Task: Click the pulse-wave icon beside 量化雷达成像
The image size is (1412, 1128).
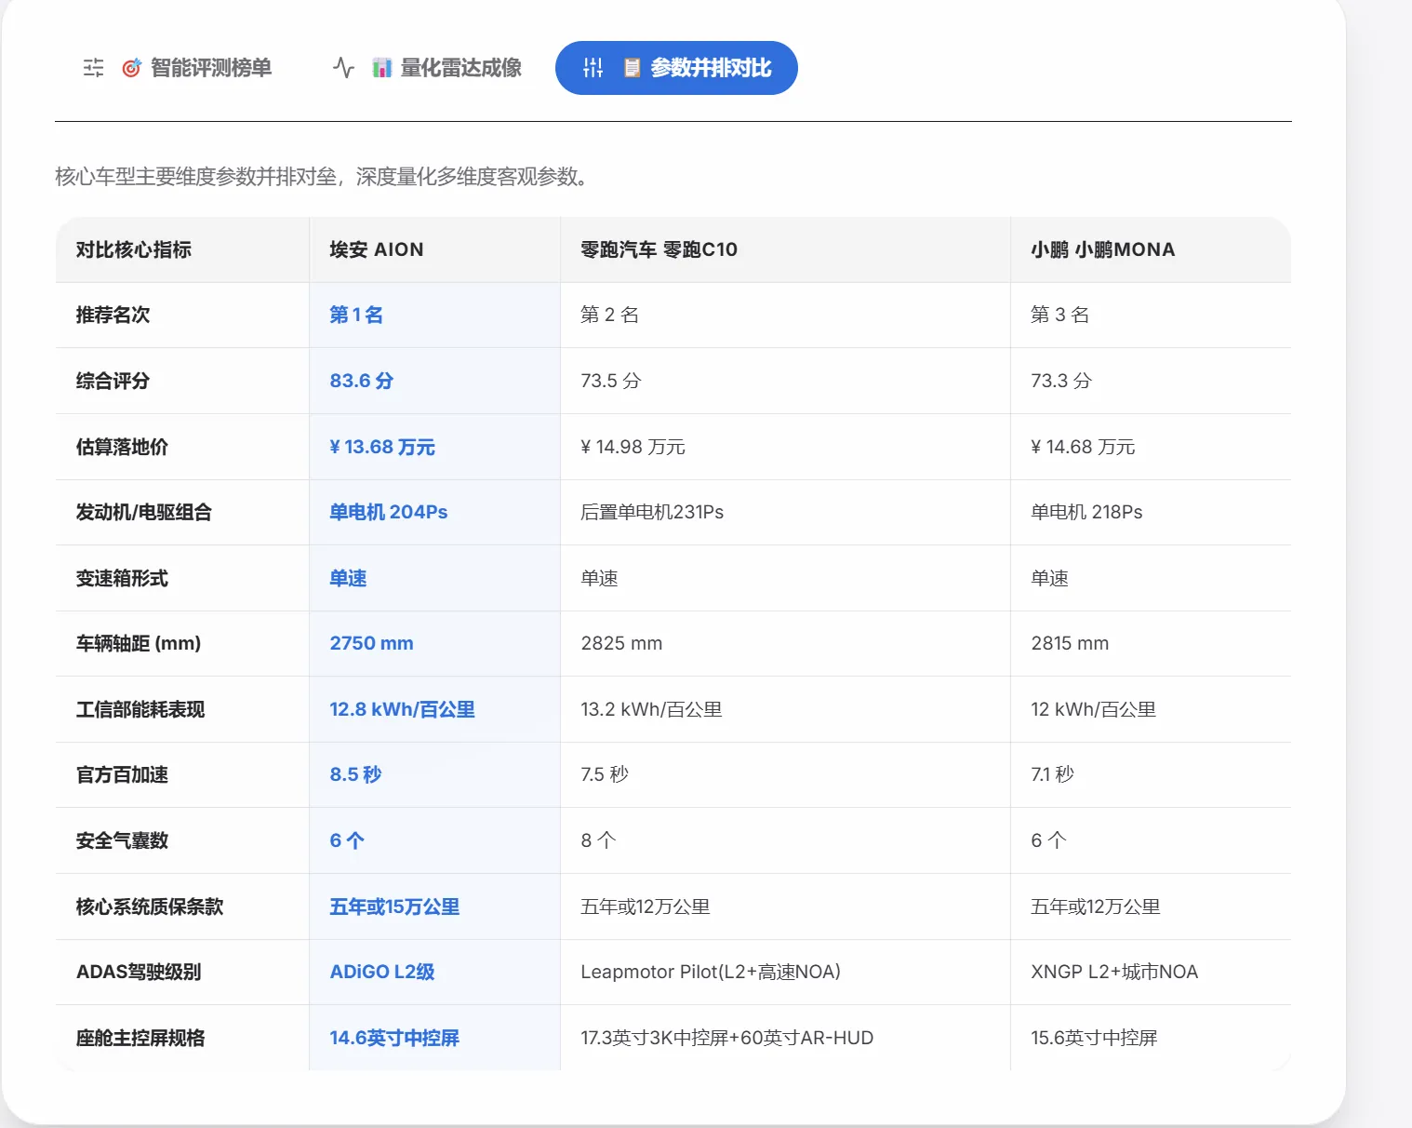Action: [x=343, y=68]
